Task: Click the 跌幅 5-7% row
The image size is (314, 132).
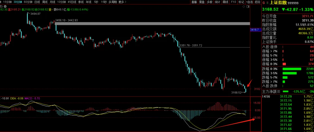Action: [x=288, y=77]
